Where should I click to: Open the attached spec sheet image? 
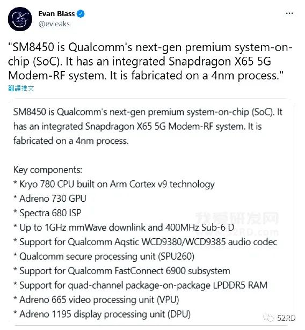151,212
